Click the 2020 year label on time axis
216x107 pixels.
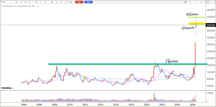coord(147,104)
